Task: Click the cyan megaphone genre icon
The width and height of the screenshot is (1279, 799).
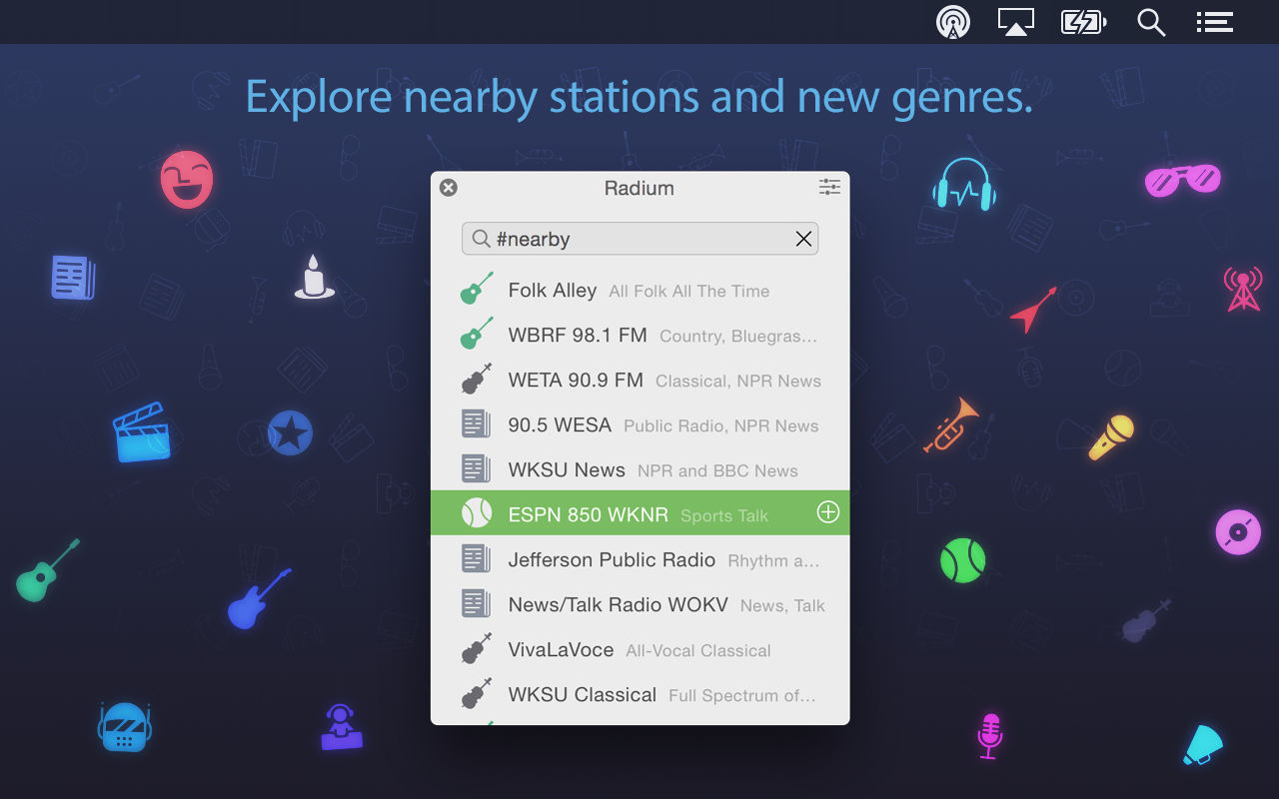Action: point(1203,745)
